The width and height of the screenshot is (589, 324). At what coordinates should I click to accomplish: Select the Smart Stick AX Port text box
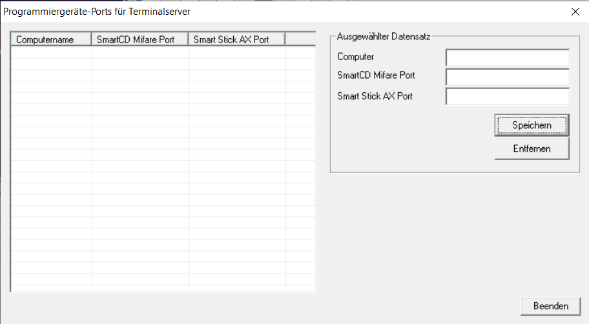[507, 97]
